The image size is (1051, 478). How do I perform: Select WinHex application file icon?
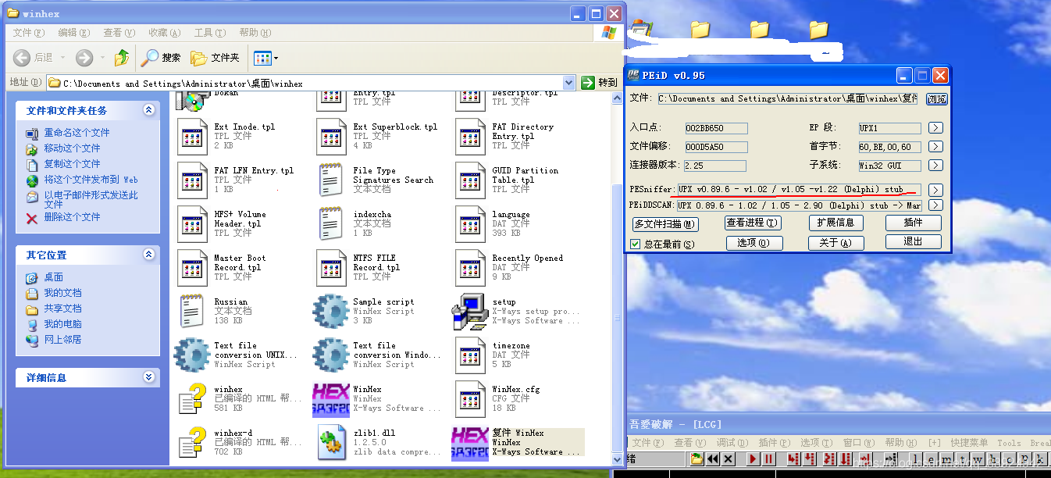331,398
